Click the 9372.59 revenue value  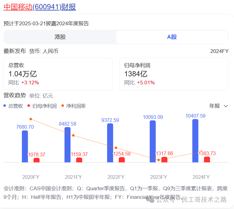tap(110, 120)
